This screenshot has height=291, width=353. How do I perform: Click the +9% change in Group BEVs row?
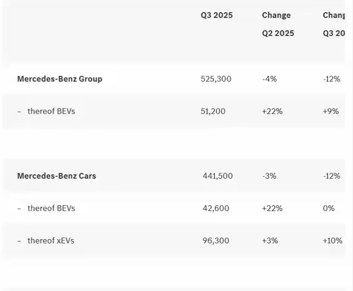click(331, 111)
